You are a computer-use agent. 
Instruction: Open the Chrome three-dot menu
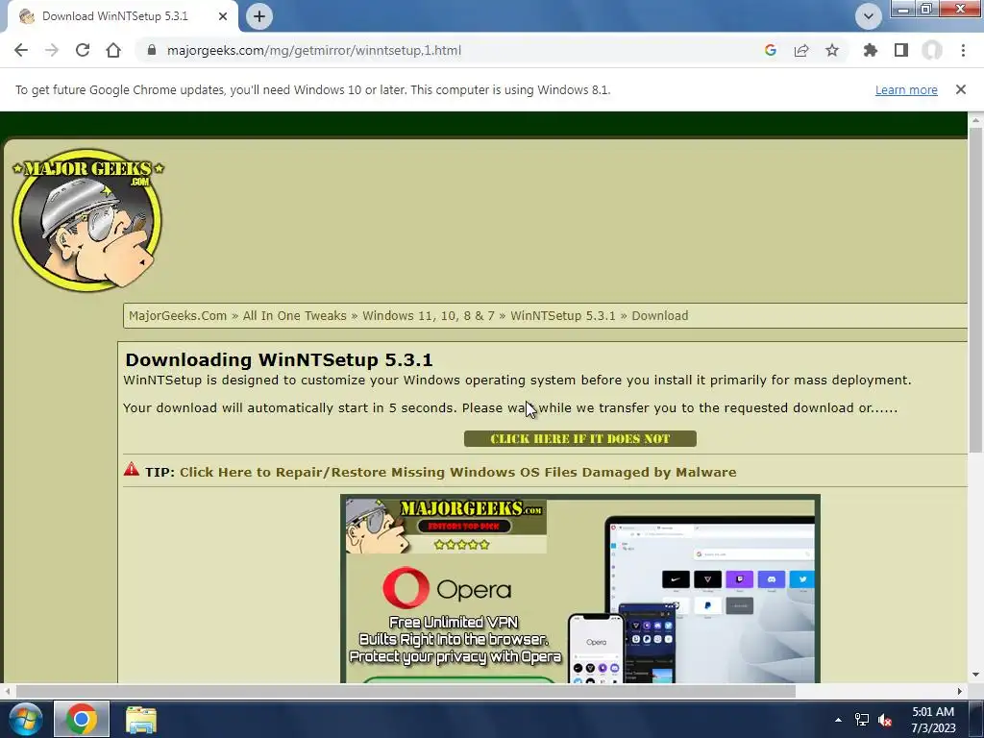tap(963, 50)
